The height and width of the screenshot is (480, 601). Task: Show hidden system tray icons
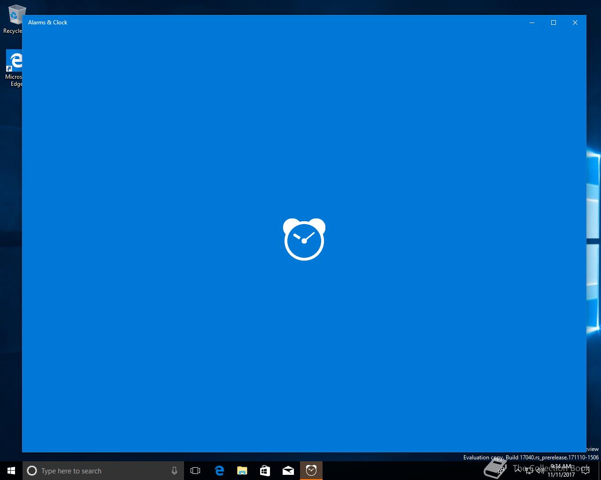click(518, 471)
